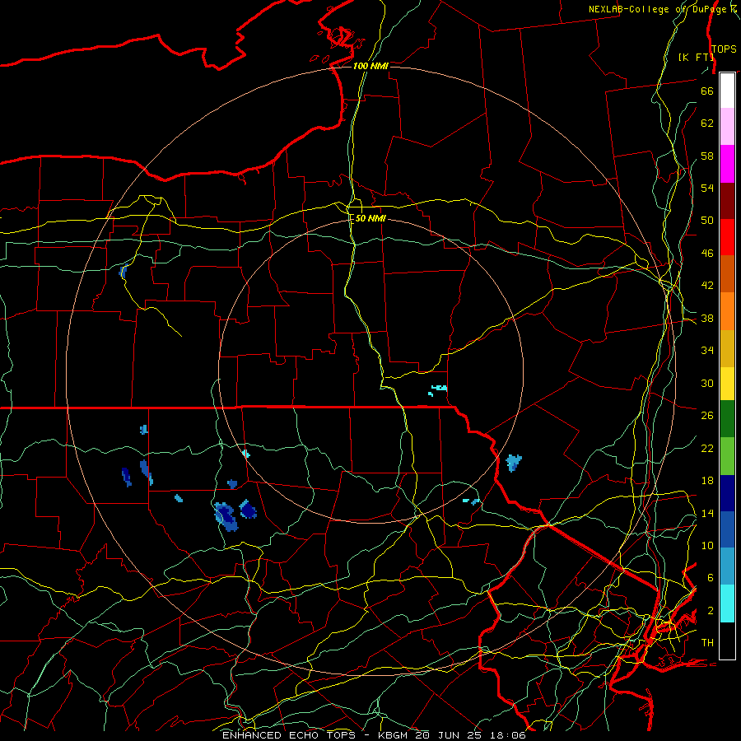
Task: Click the 66 legend value
Action: [707, 91]
